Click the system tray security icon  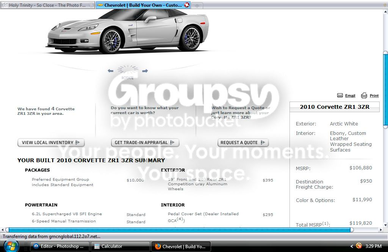point(359,246)
